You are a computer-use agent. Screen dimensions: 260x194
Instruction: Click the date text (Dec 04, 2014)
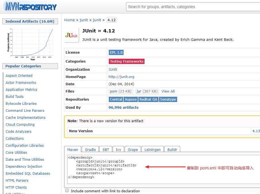point(121,84)
